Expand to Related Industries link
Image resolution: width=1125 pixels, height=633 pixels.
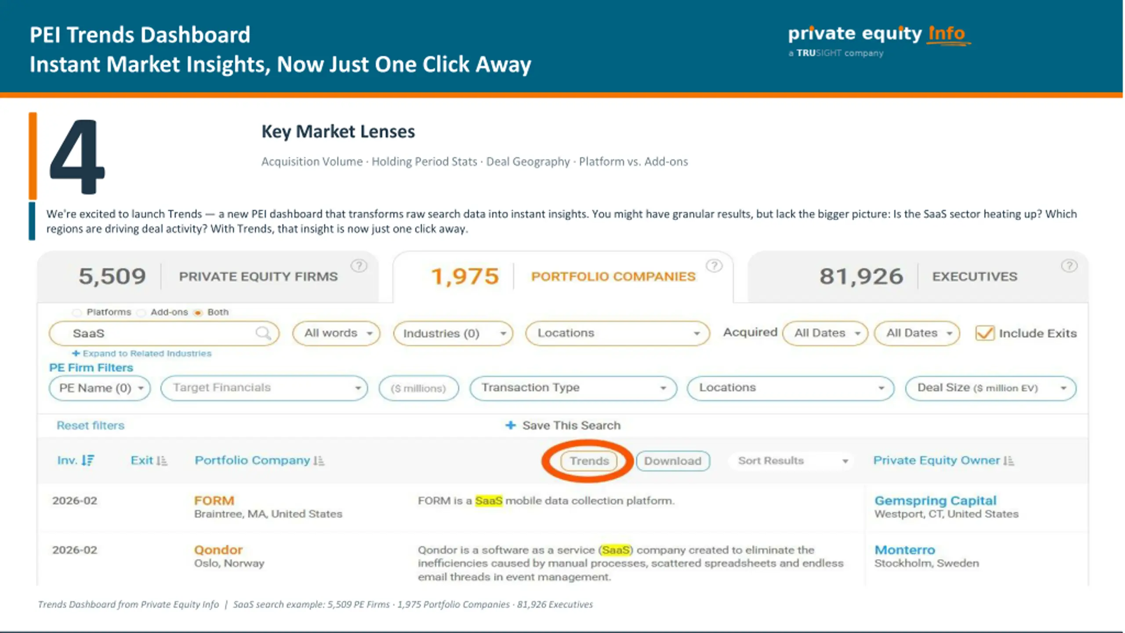tap(142, 353)
